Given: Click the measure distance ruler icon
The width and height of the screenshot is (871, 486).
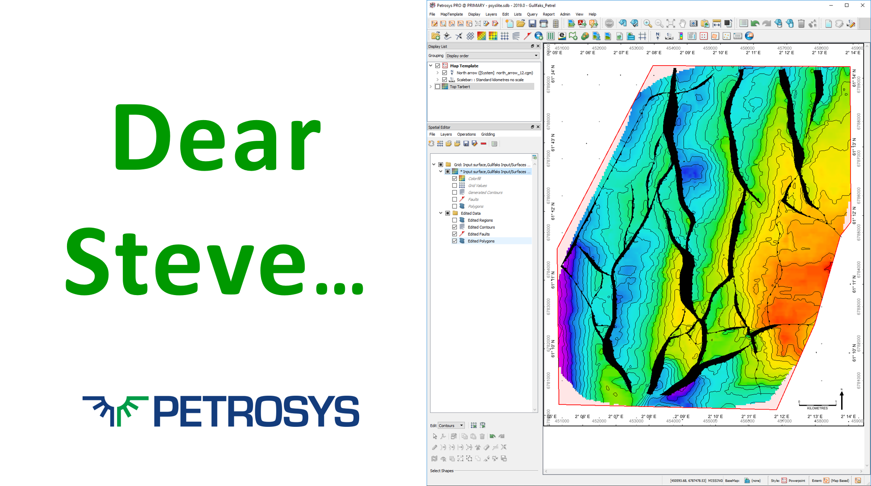Looking at the screenshot, I should coord(717,24).
